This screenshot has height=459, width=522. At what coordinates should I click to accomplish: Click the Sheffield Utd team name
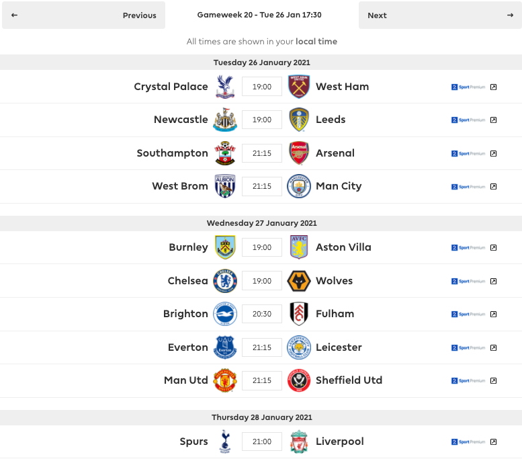tap(349, 380)
